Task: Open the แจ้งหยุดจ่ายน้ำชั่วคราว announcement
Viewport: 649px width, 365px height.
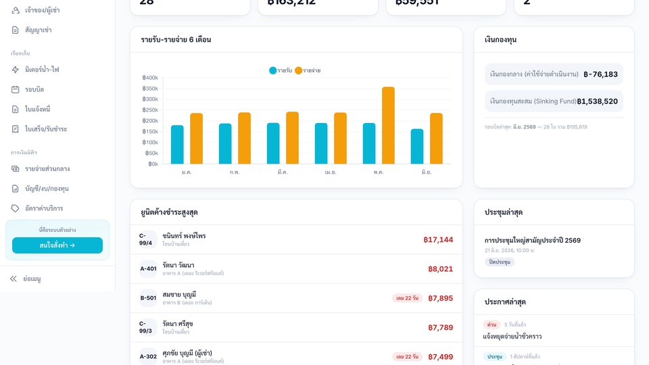Action: [x=512, y=337]
